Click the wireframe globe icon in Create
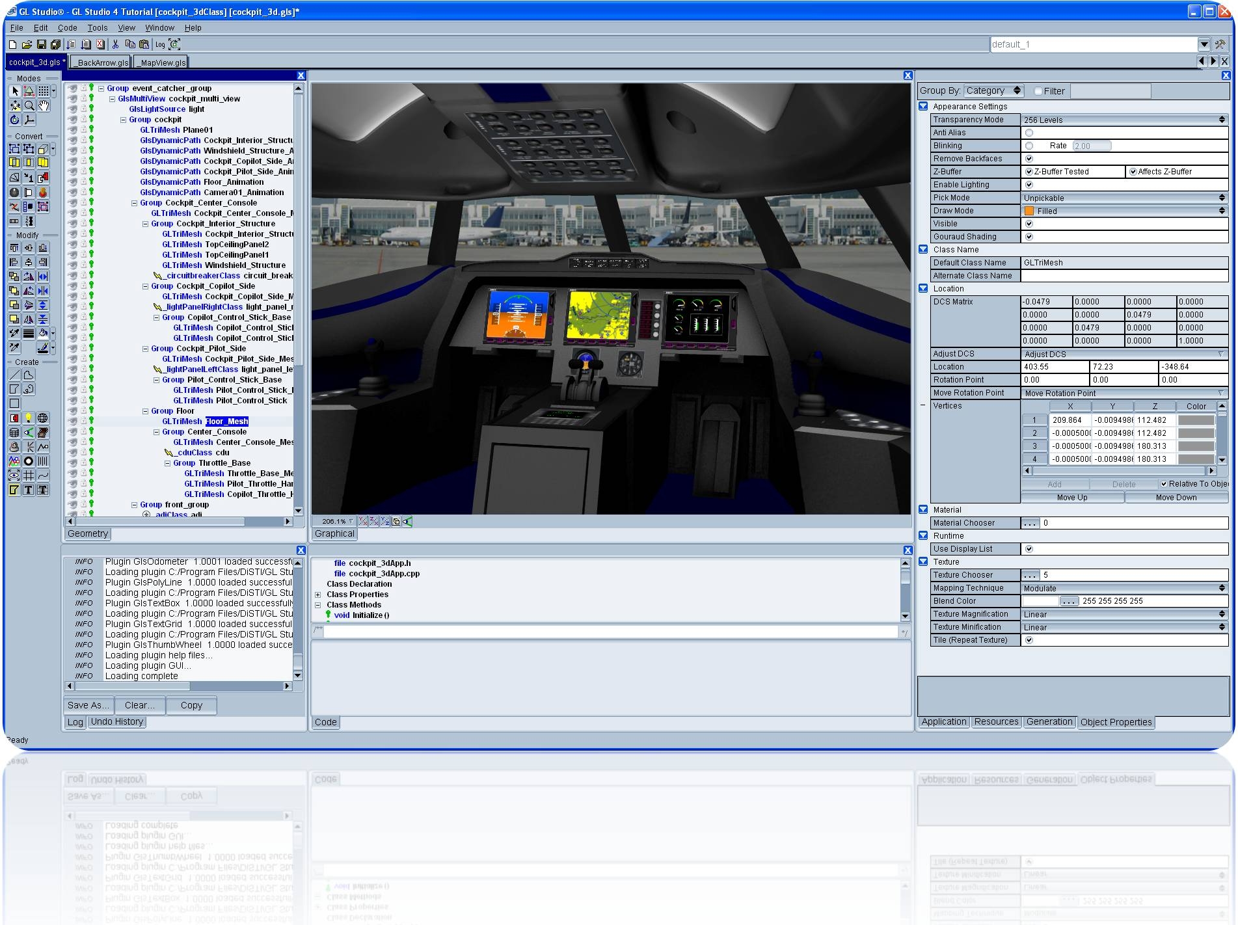This screenshot has width=1238, height=925. coord(43,418)
